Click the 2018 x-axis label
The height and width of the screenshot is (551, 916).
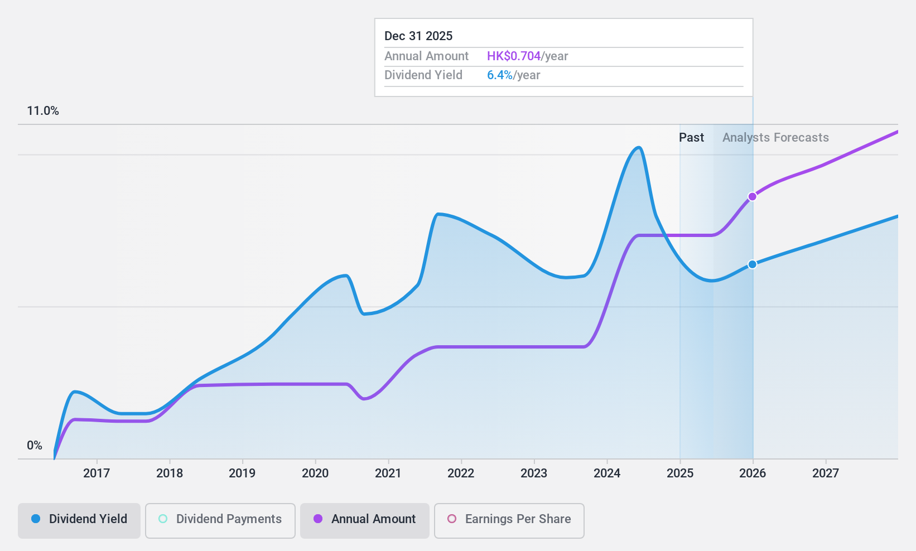point(170,473)
